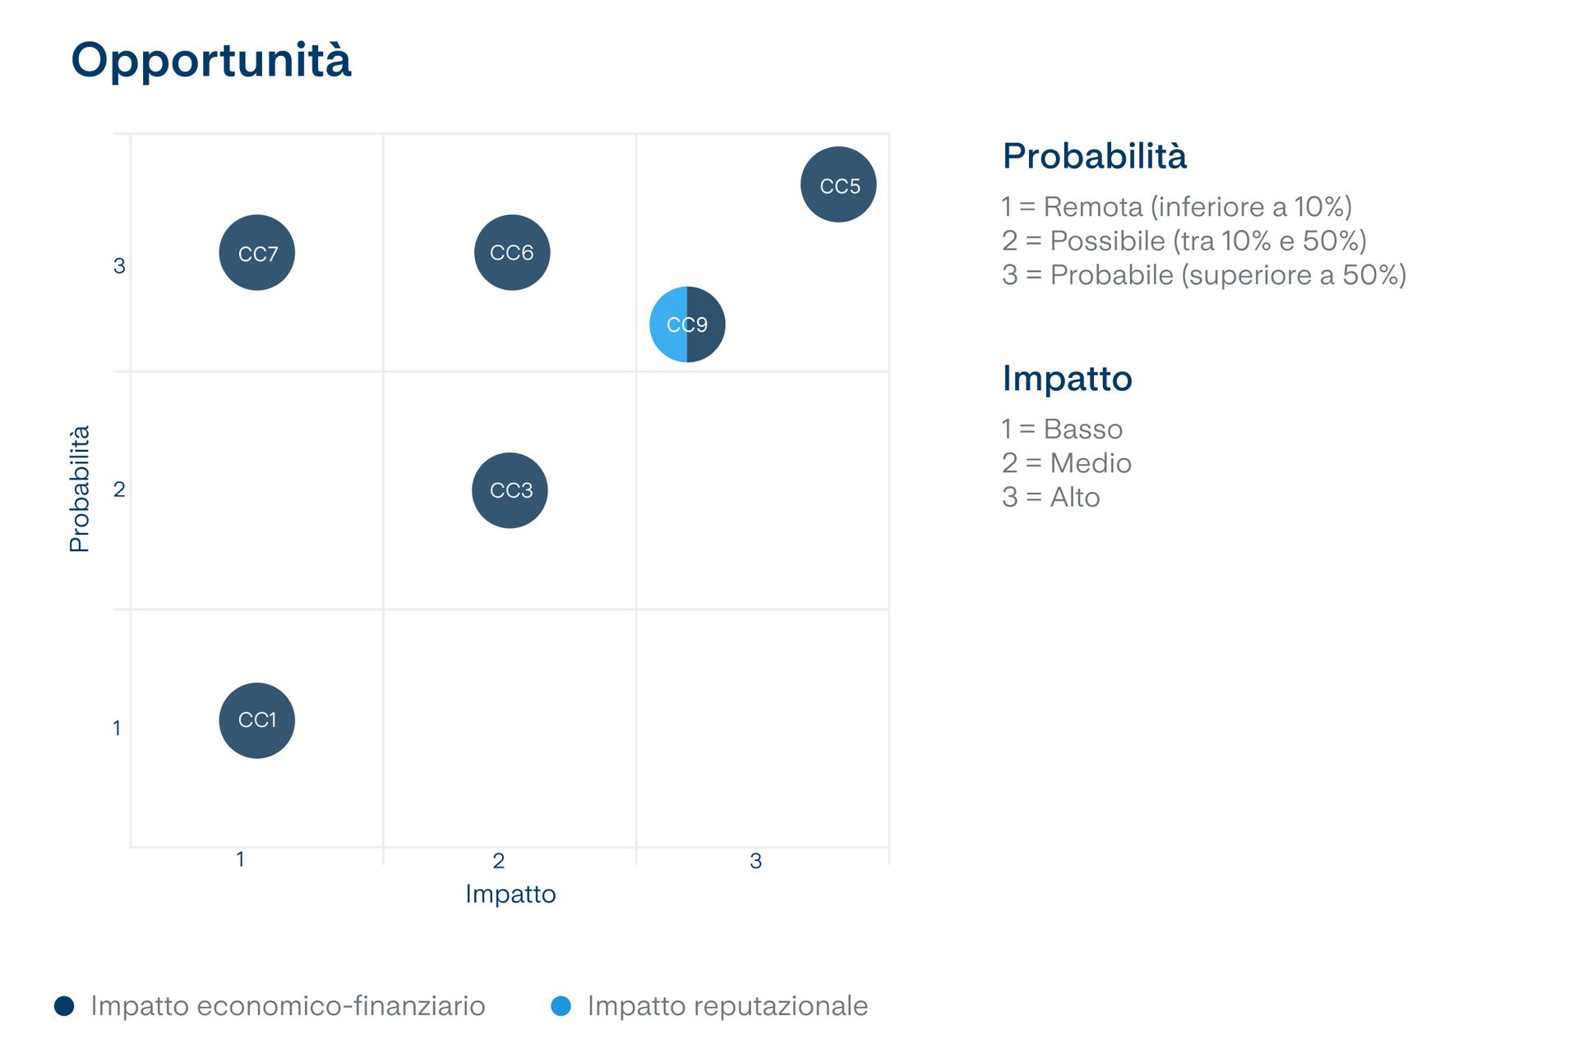
Task: Click the '1 = Remota (inferiore a 10%)' line
Action: point(1176,207)
